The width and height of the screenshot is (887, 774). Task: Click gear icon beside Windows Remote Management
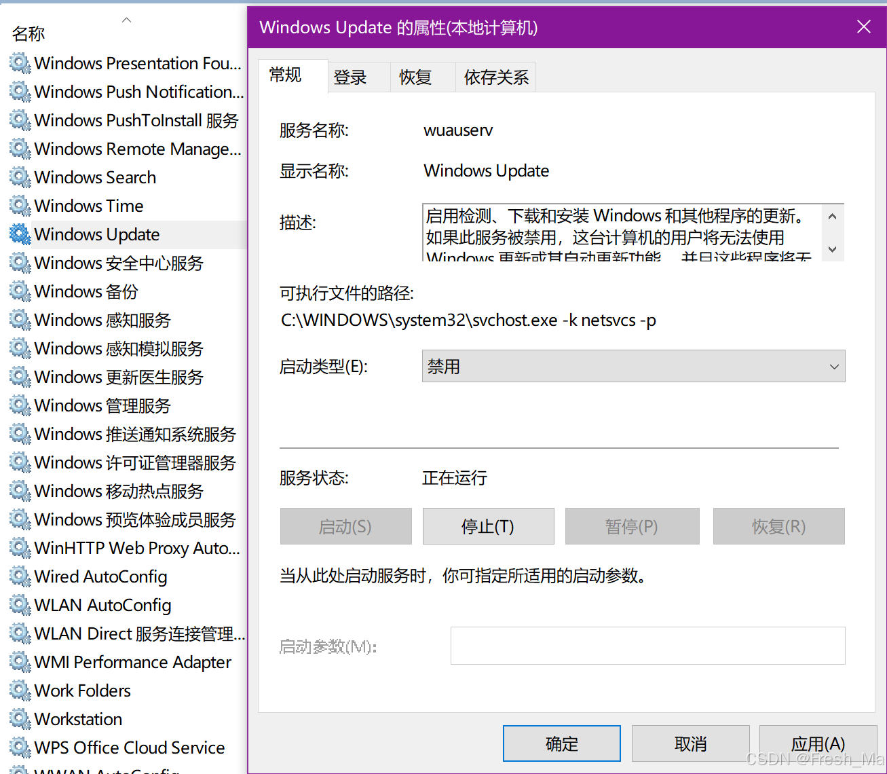[20, 149]
